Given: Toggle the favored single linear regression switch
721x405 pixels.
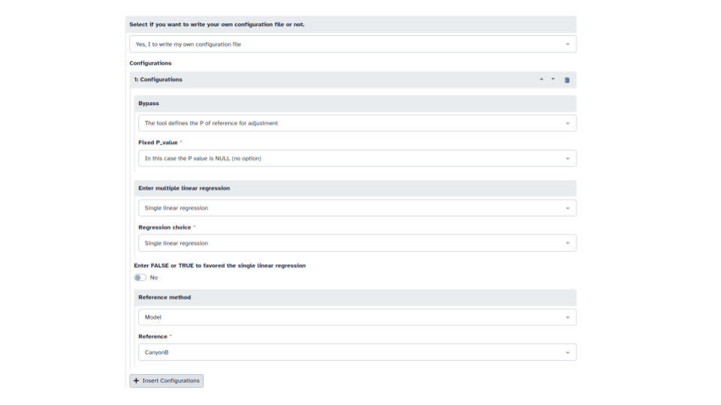Looking at the screenshot, I should point(140,277).
